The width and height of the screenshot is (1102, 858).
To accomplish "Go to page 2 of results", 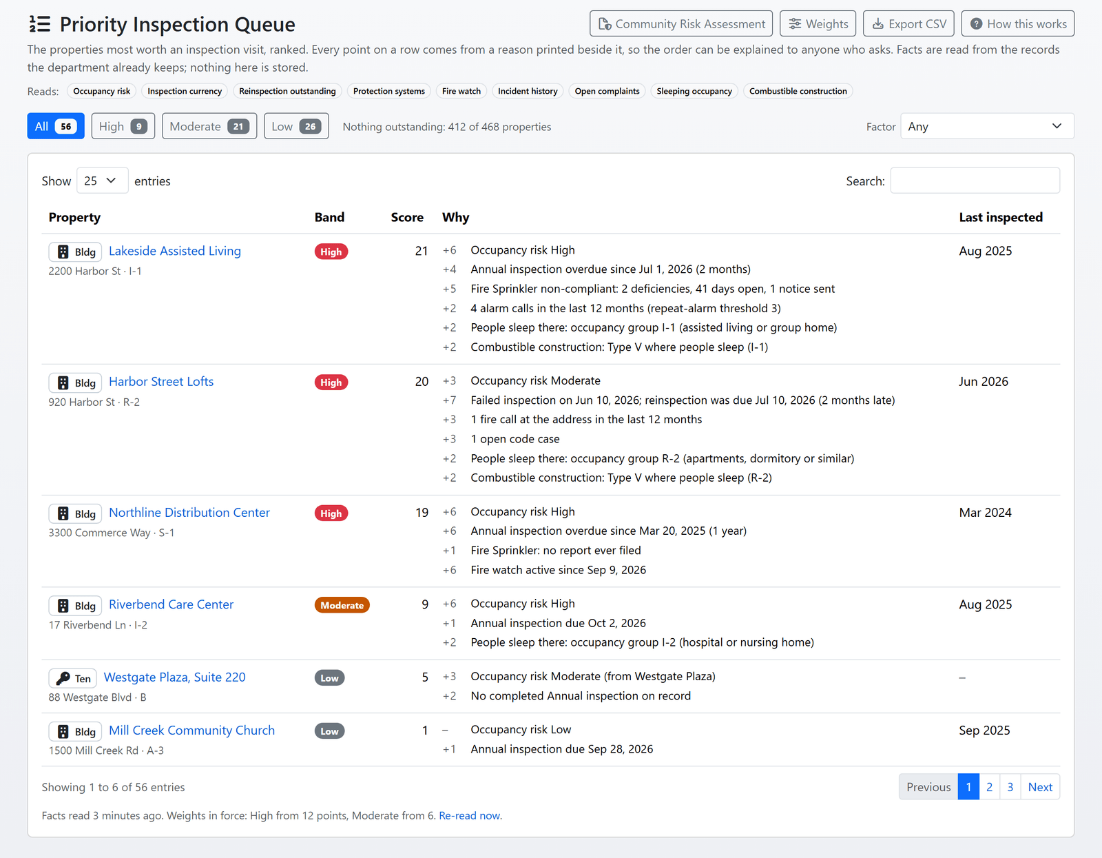I will click(x=989, y=787).
